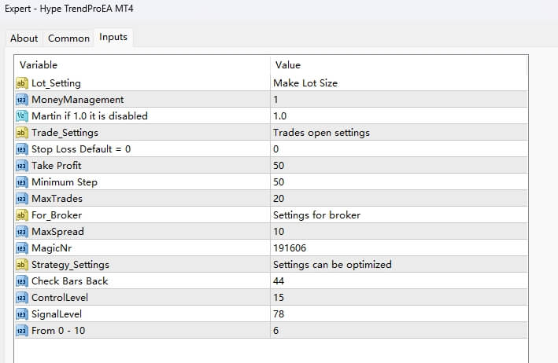
Task: Click the Take Profit variable icon
Action: [x=21, y=165]
